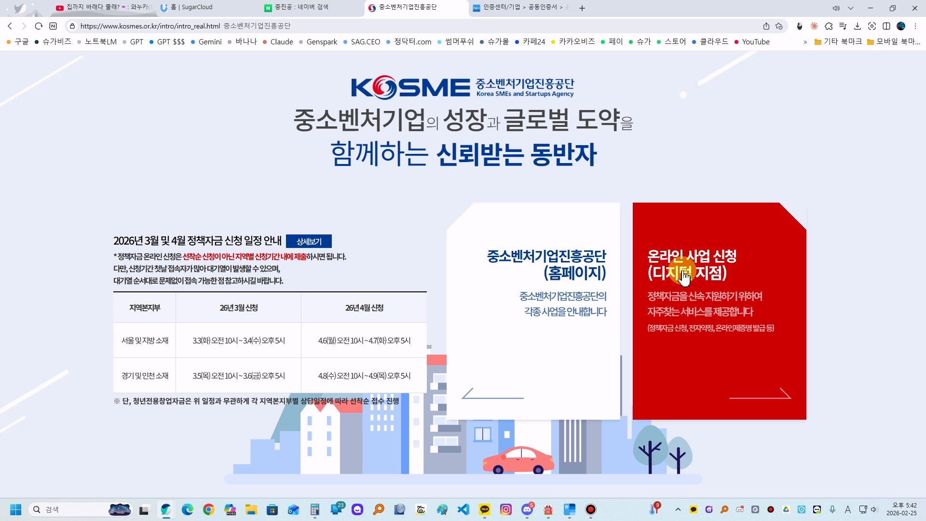Toggle the split-view side panel icon
The width and height of the screenshot is (926, 521).
click(886, 26)
